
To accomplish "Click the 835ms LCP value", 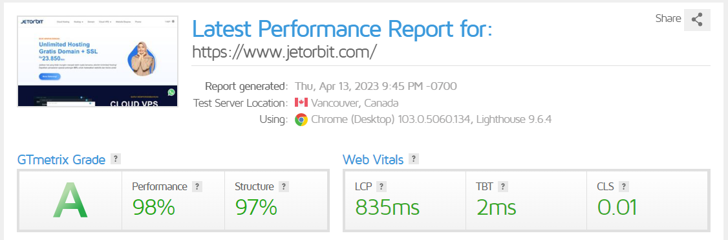I will click(387, 207).
